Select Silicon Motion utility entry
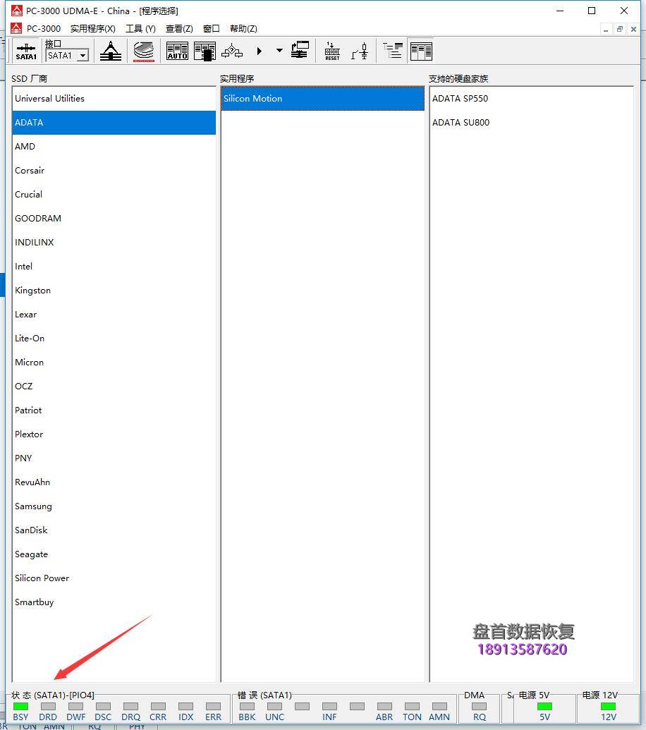The image size is (646, 730). click(252, 99)
